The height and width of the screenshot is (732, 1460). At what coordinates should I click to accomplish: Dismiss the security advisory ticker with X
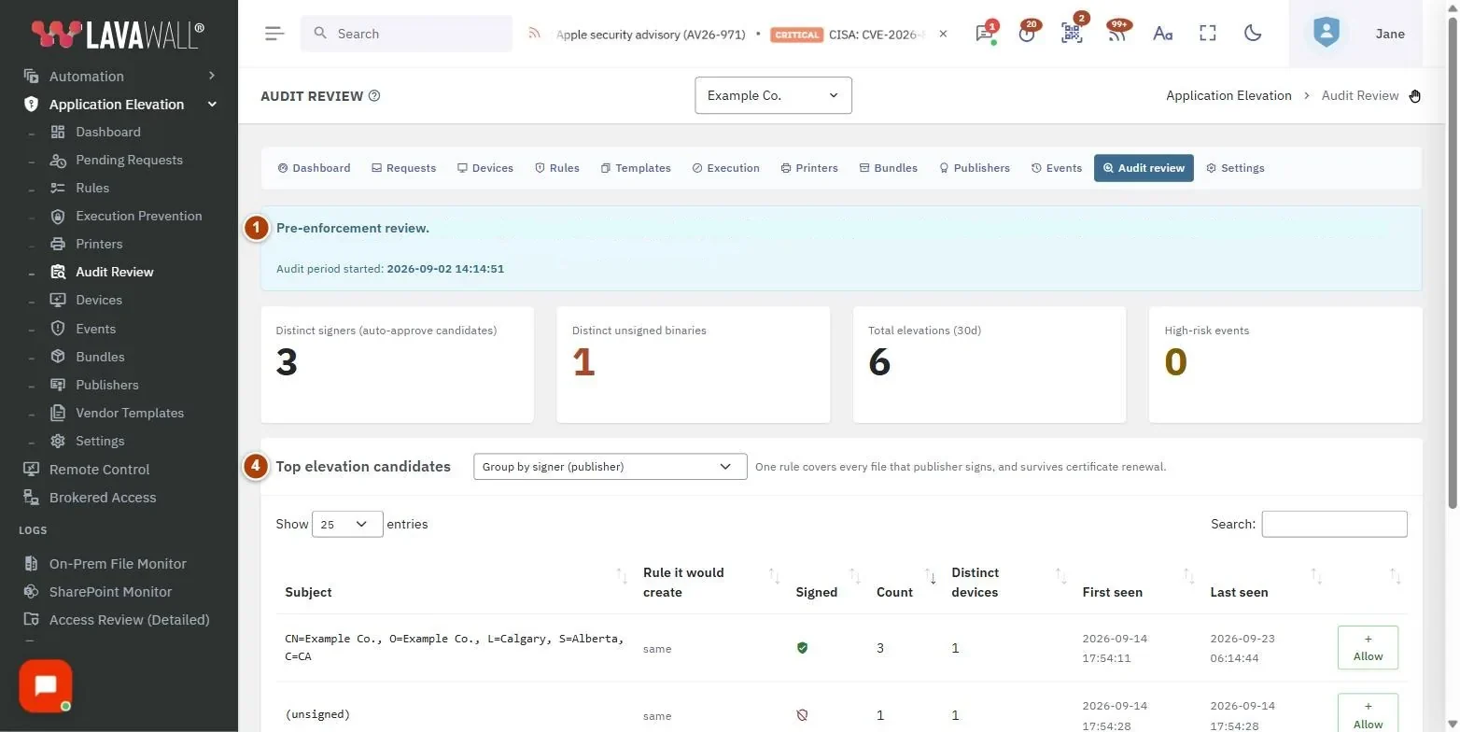click(943, 34)
